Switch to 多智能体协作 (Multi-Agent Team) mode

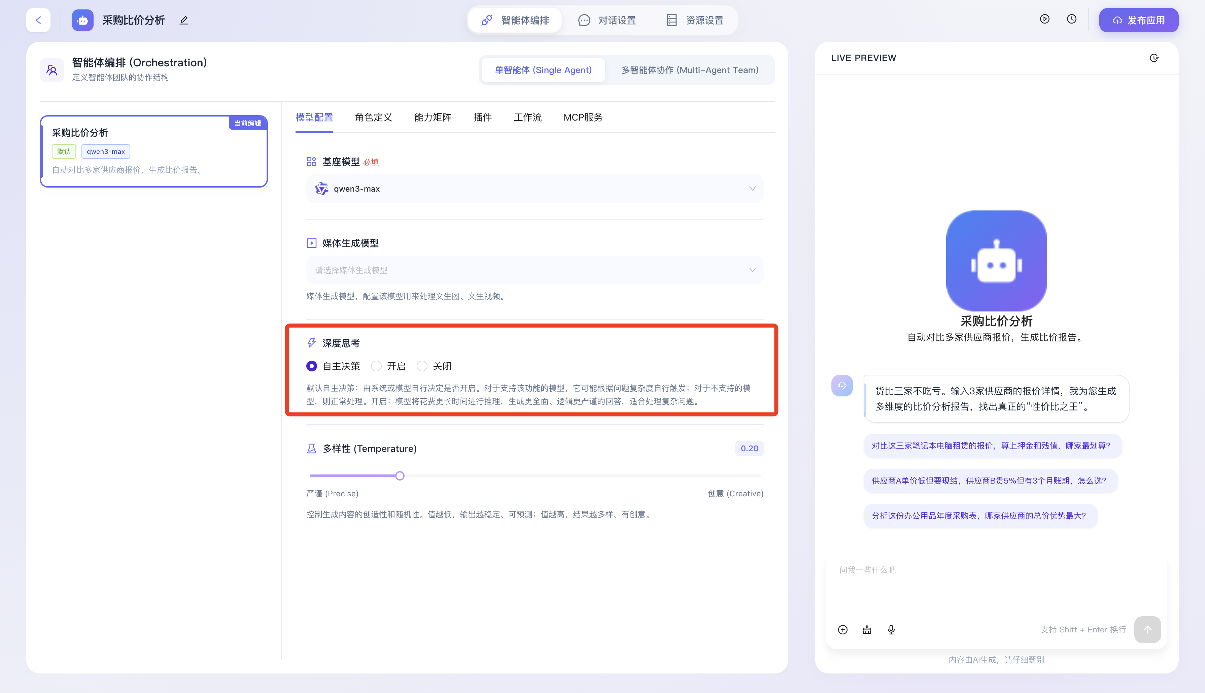point(690,70)
